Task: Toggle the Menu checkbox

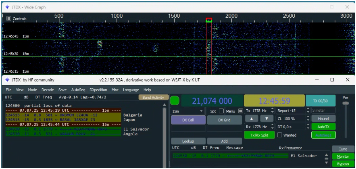Action: click(x=240, y=111)
